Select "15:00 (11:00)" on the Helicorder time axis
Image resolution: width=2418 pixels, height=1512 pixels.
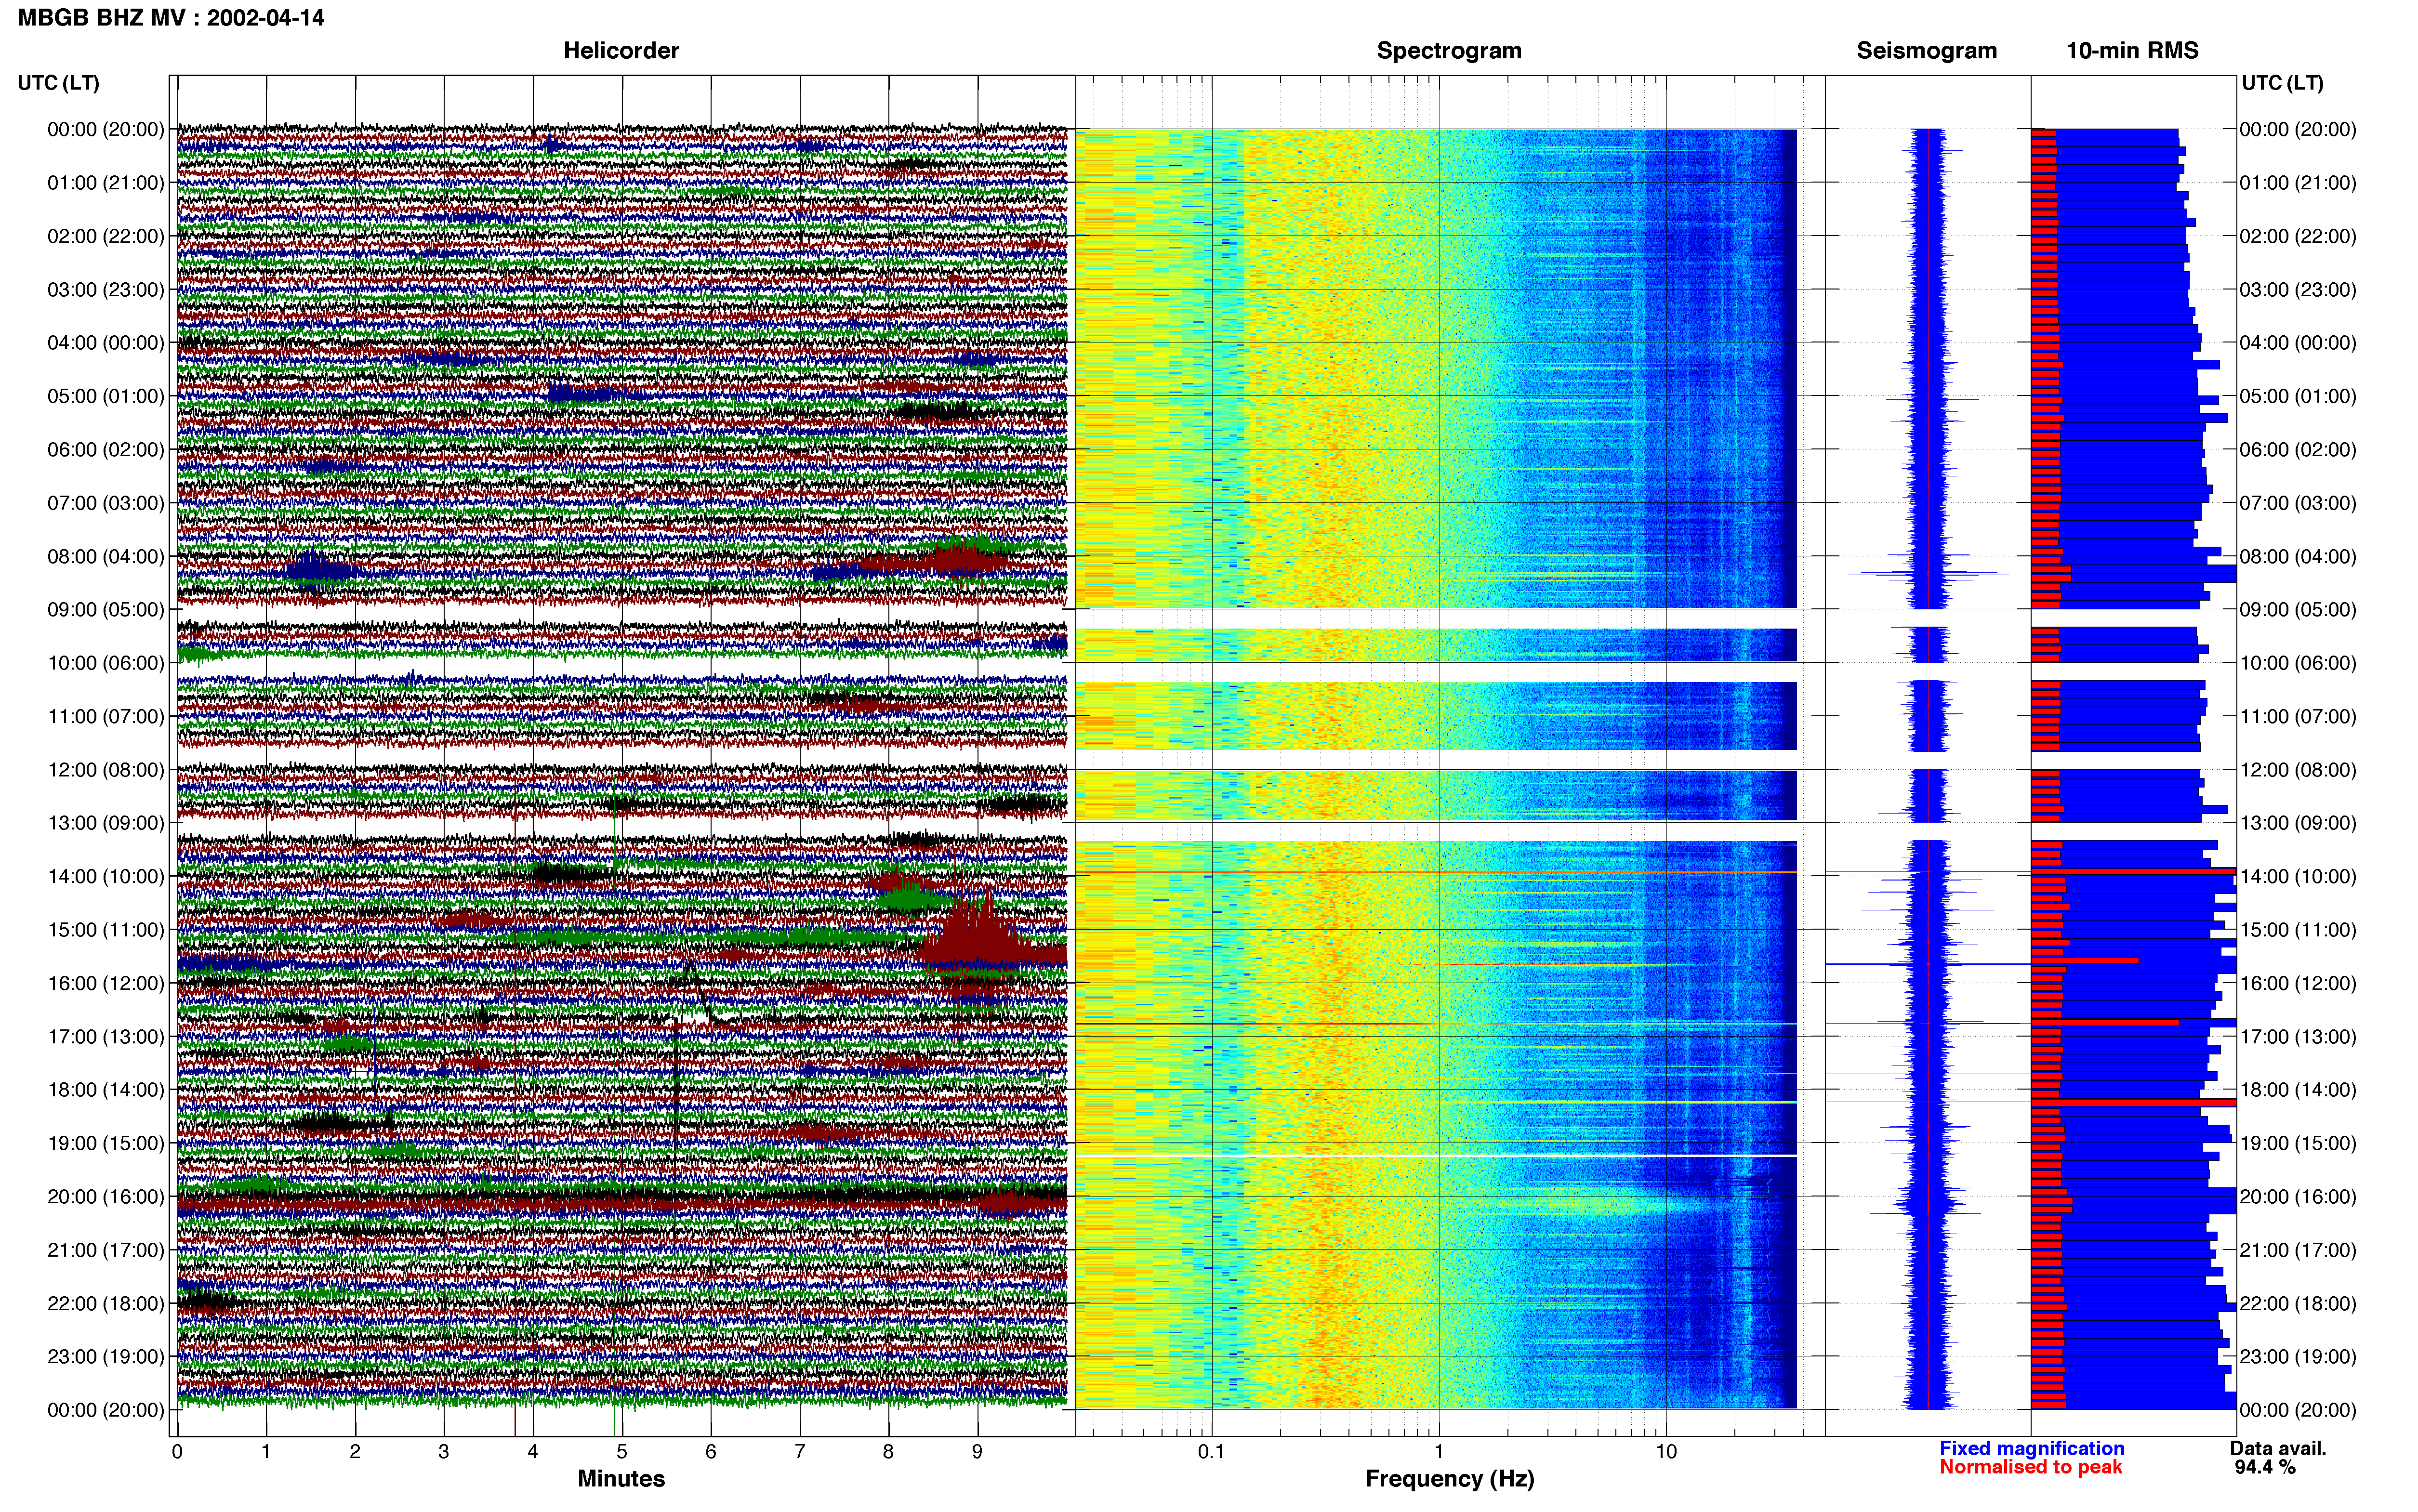pyautogui.click(x=106, y=929)
